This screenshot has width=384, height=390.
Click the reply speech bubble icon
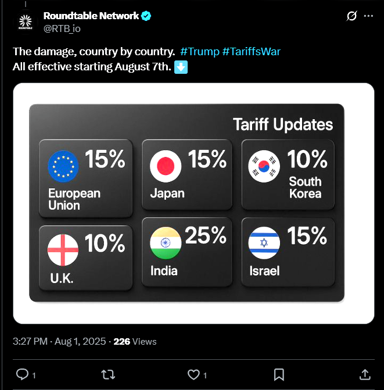click(x=23, y=374)
